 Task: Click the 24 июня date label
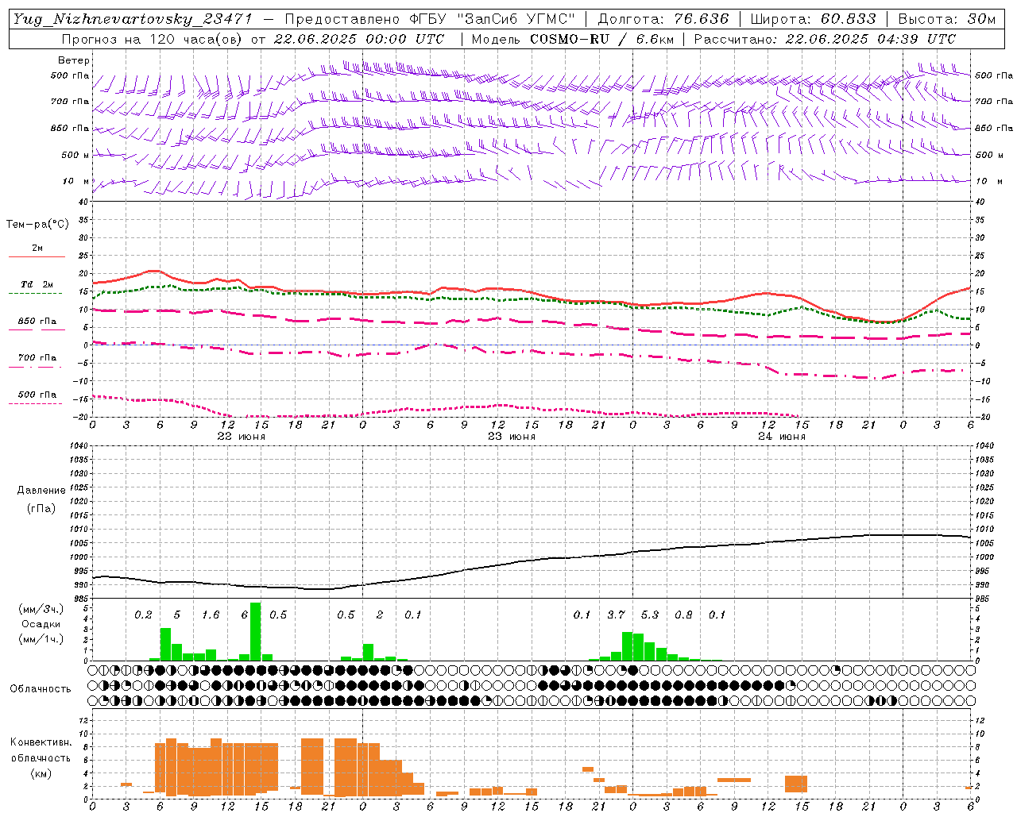tap(782, 436)
